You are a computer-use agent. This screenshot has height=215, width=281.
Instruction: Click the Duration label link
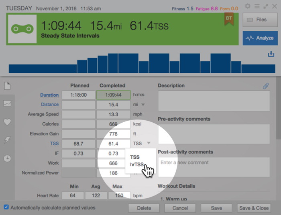(x=49, y=95)
